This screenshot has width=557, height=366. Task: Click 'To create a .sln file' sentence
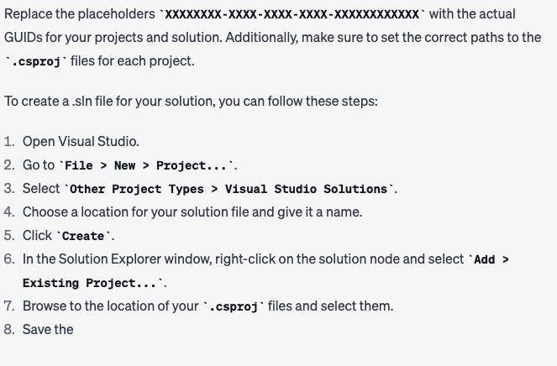tap(191, 102)
